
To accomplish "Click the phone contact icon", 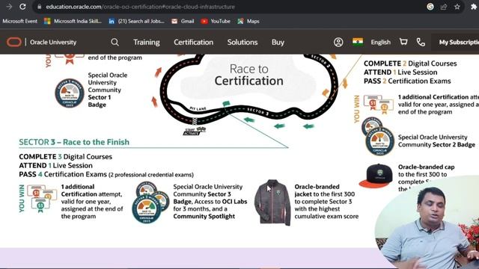I will [x=421, y=42].
